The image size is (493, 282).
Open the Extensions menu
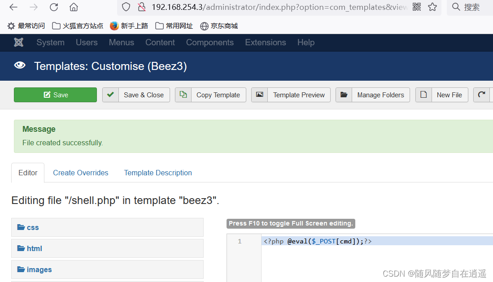tap(266, 43)
